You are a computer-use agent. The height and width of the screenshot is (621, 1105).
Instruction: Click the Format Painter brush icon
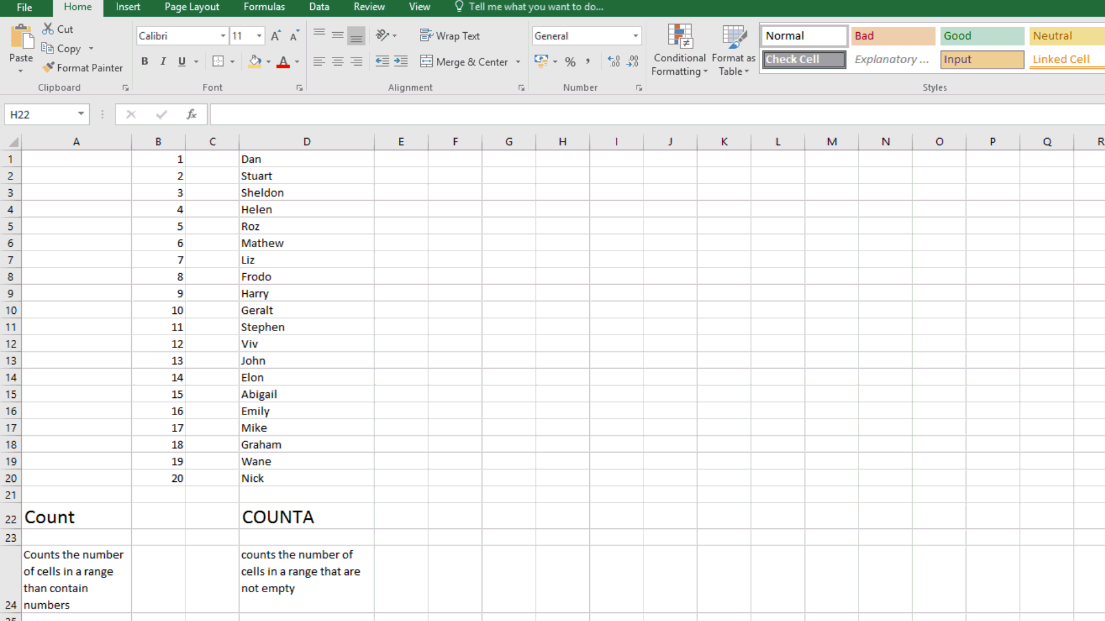point(48,67)
